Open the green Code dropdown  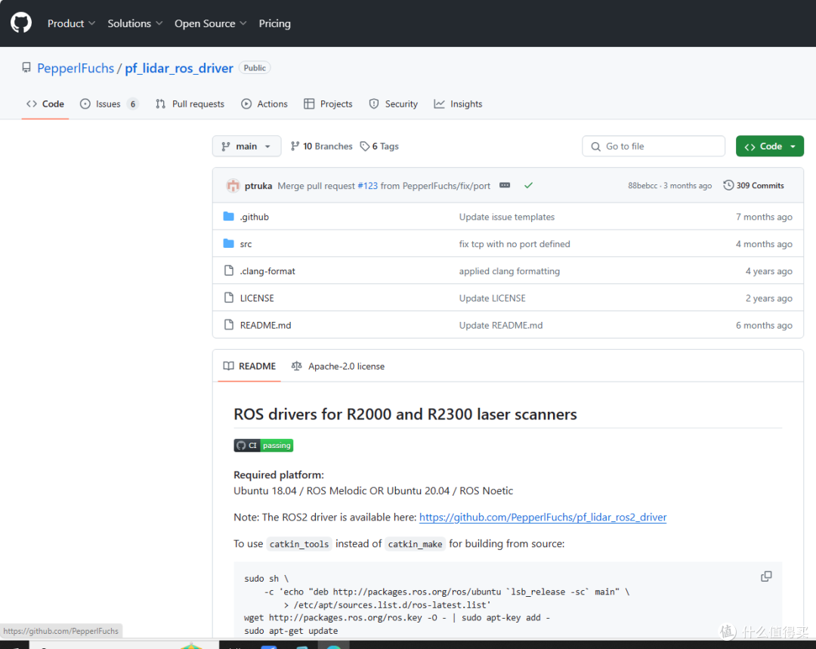tap(770, 147)
